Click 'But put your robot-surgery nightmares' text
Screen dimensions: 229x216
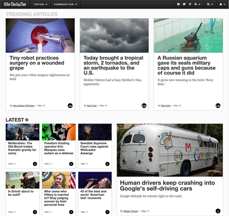tap(40, 77)
